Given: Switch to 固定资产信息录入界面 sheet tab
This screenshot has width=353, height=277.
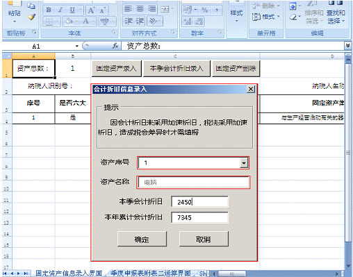Looking at the screenshot, I should [x=69, y=273].
